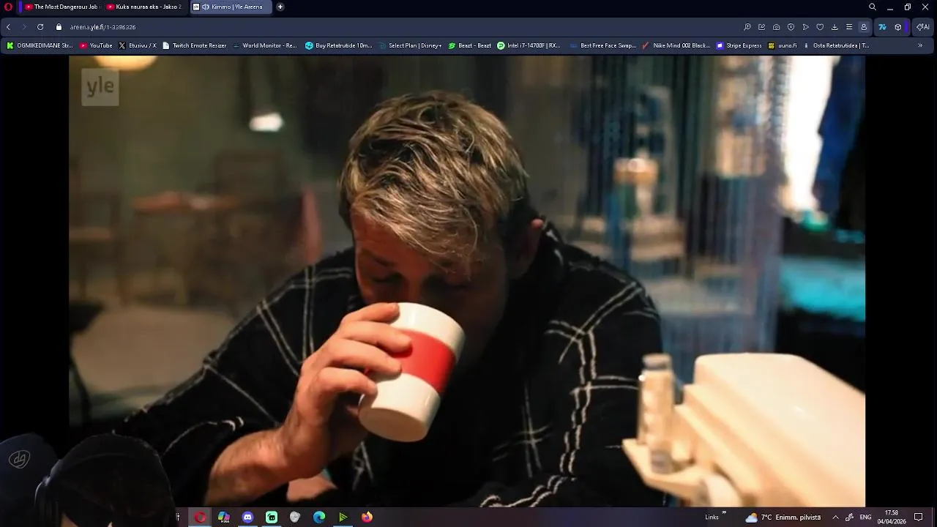Screen dimensions: 937x527
Task: Open the Opera main menu
Action: tap(9, 7)
